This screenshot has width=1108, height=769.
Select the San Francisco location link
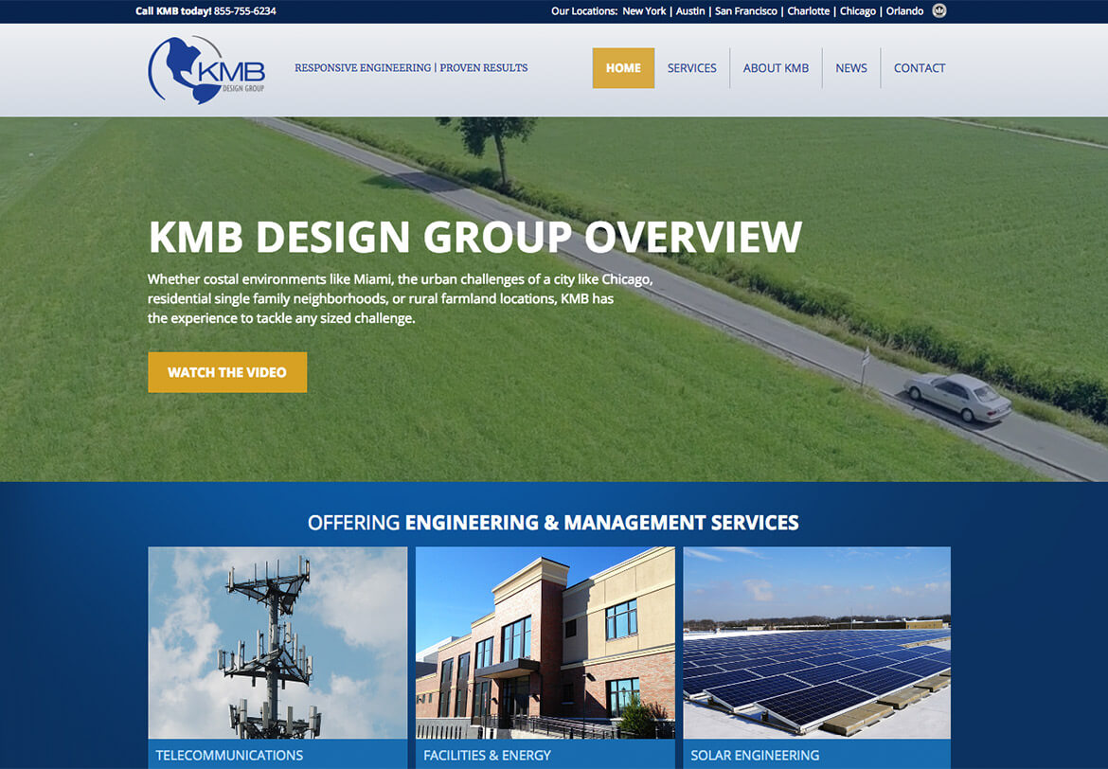745,11
